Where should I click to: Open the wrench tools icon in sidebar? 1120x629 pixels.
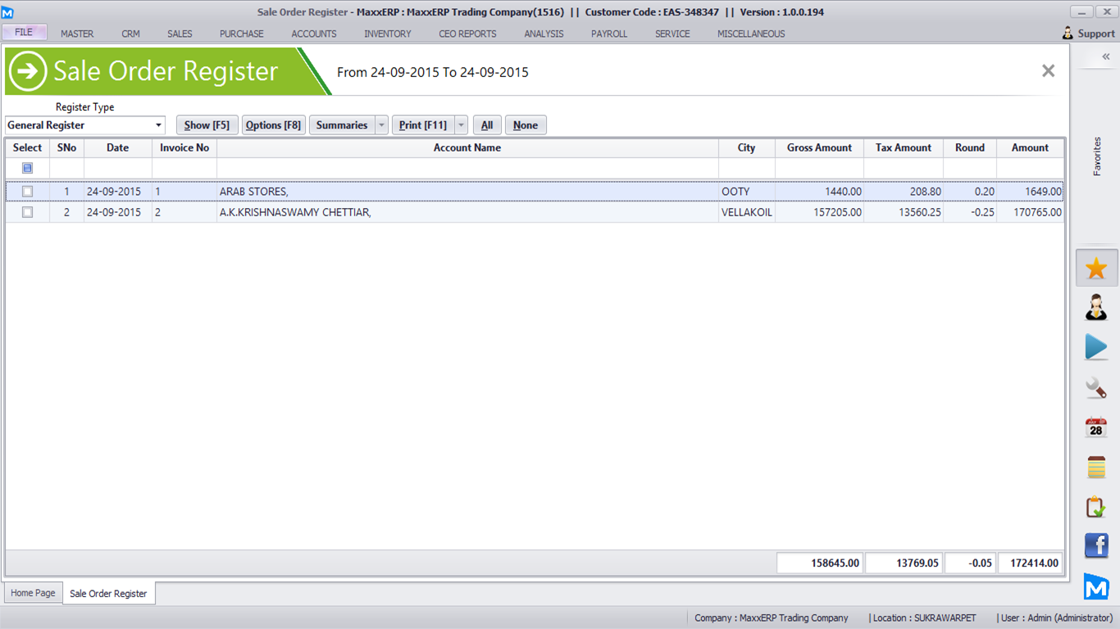(1096, 387)
